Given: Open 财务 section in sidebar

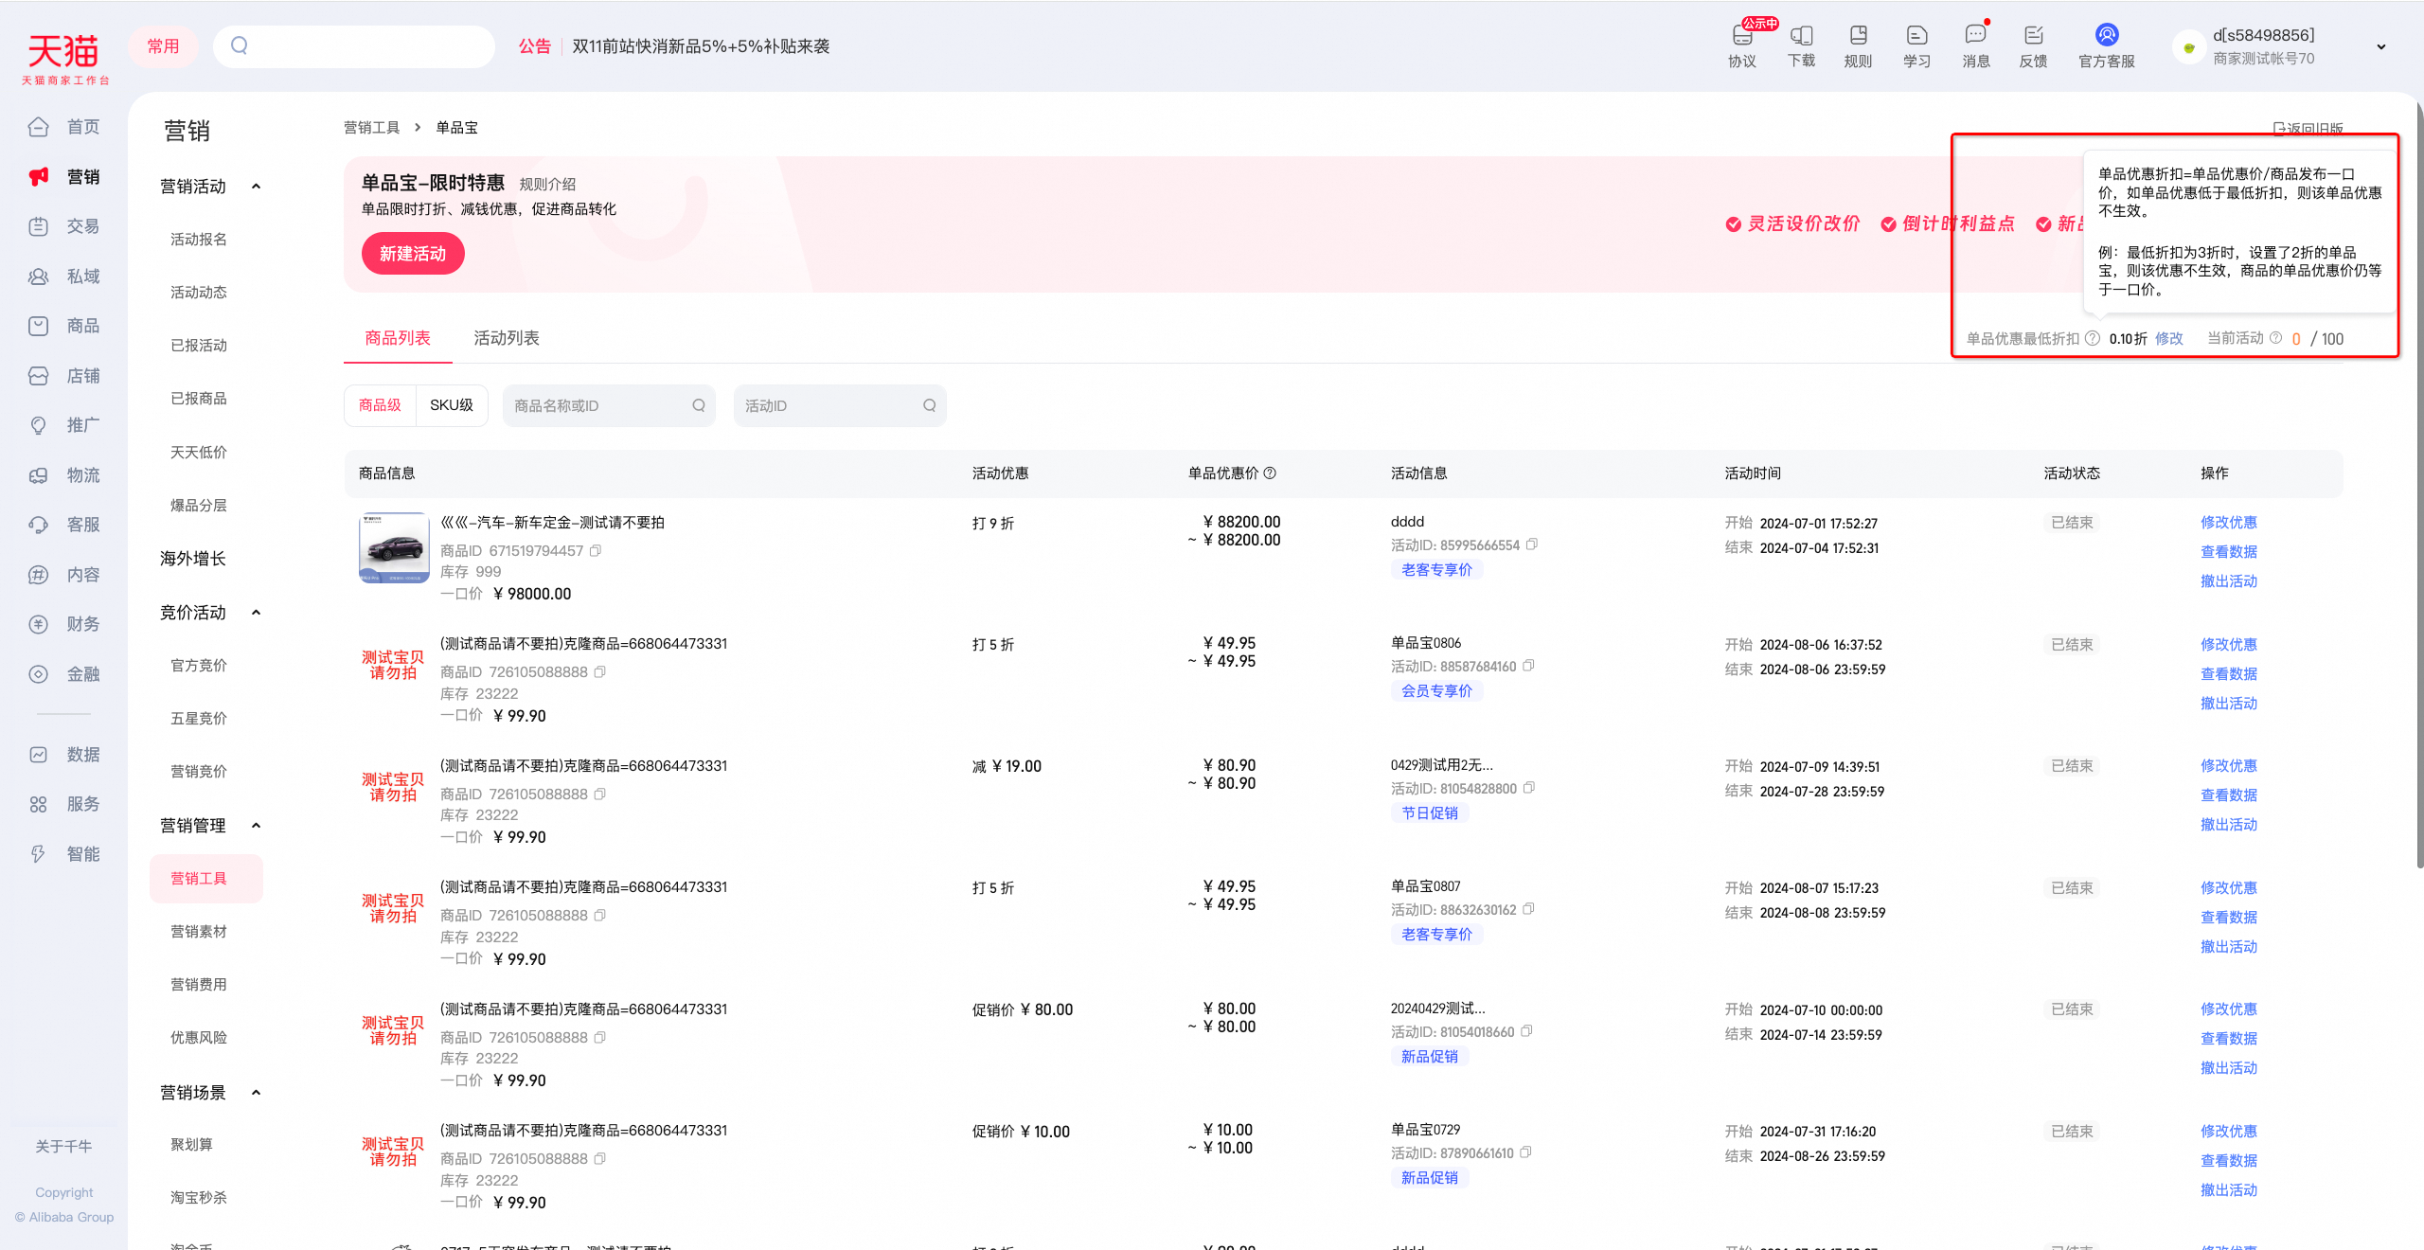Looking at the screenshot, I should [x=64, y=624].
